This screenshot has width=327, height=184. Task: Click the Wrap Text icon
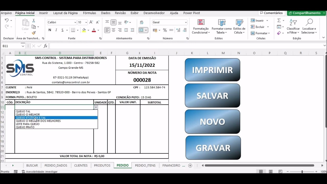(x=142, y=22)
